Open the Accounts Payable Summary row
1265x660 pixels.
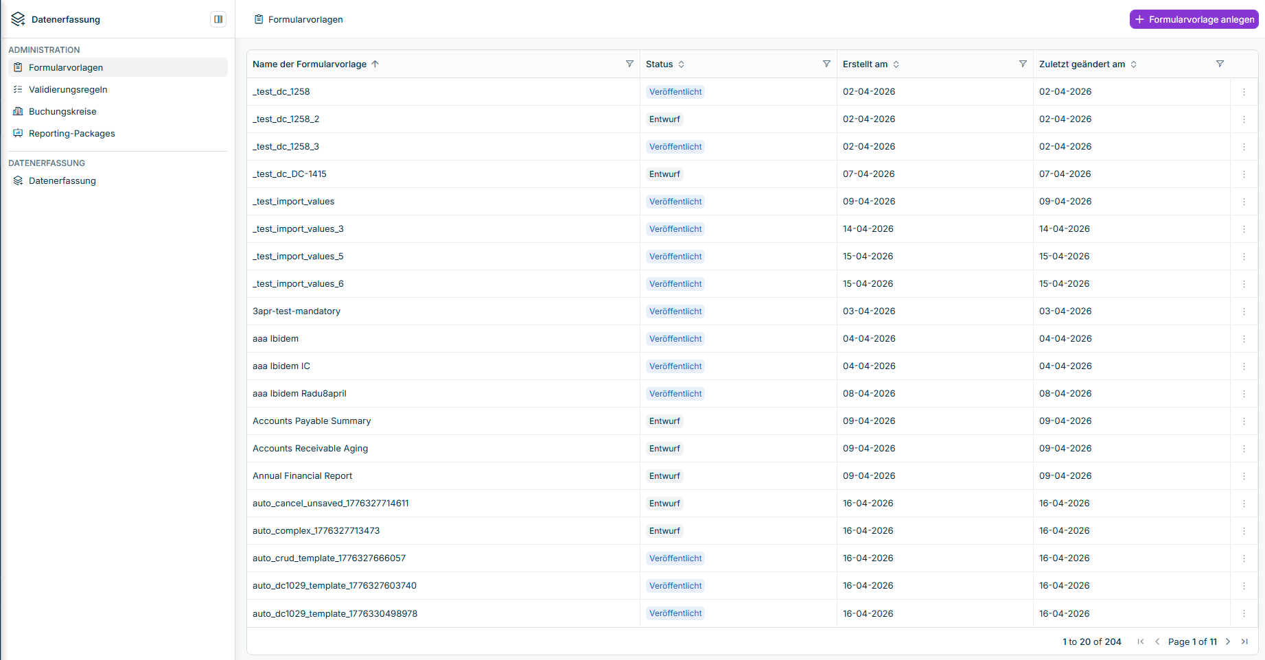(312, 421)
